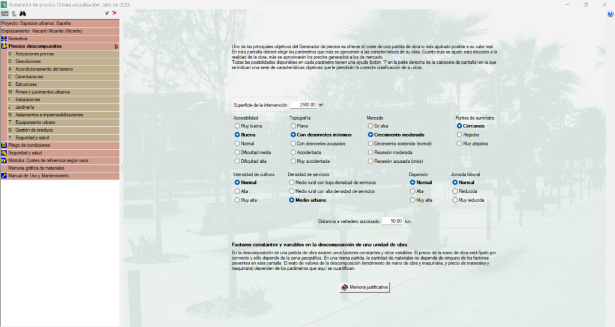Click the Generador de precios app icon
The width and height of the screenshot is (615, 327).
tap(4, 5)
